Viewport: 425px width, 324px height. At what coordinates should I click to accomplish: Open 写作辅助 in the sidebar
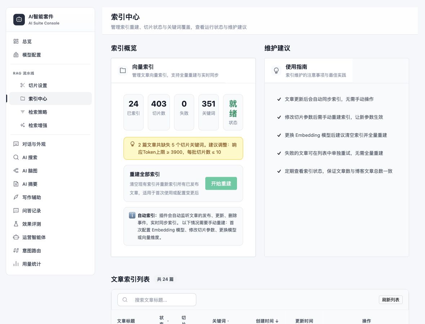click(50, 197)
